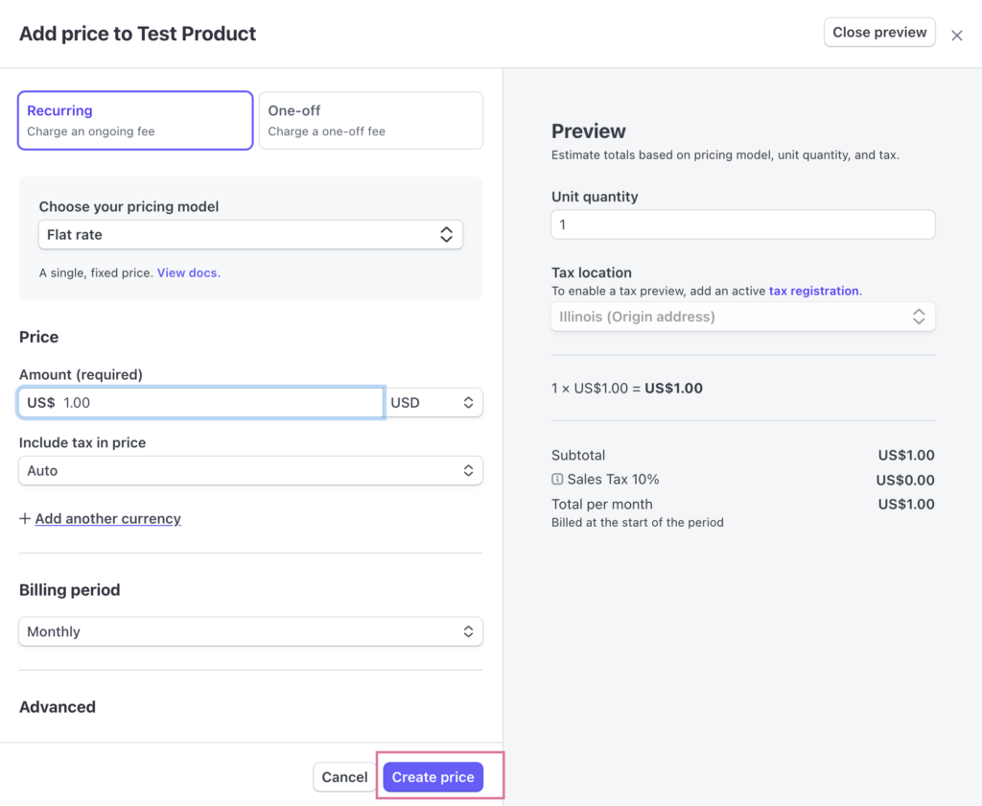The width and height of the screenshot is (982, 806).
Task: Click the Add another currency link
Action: click(107, 518)
